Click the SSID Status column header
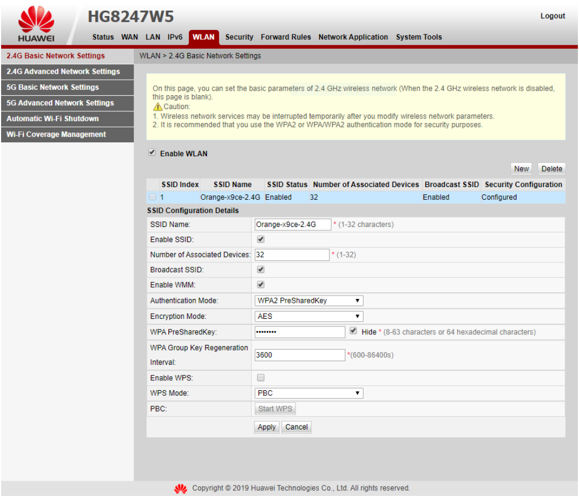Image resolution: width=579 pixels, height=496 pixels. click(x=287, y=184)
